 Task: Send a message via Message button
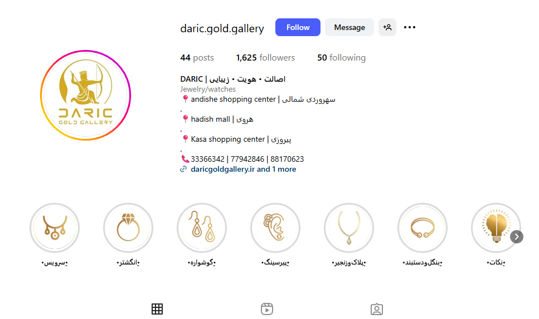349,27
